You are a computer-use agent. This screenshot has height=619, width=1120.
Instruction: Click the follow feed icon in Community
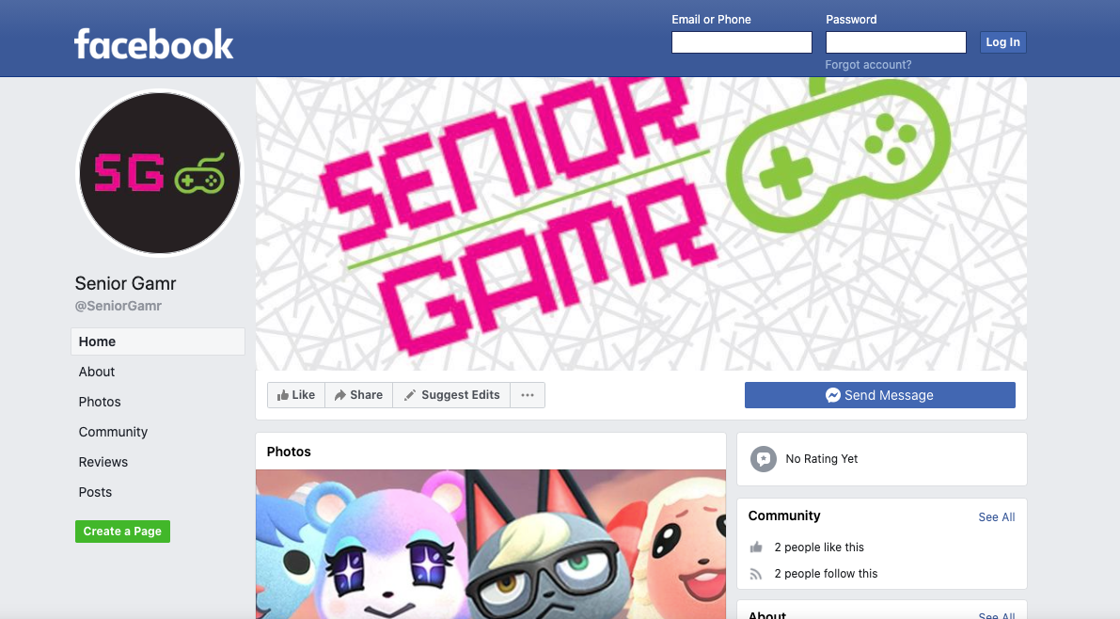pos(756,574)
